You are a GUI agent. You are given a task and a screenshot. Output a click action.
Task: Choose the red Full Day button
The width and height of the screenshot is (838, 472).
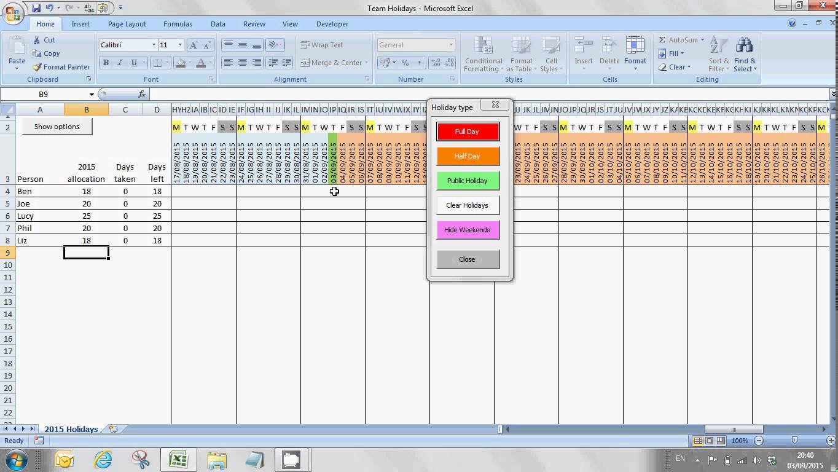467,132
